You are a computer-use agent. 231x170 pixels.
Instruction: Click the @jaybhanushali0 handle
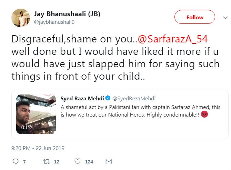(x=54, y=21)
